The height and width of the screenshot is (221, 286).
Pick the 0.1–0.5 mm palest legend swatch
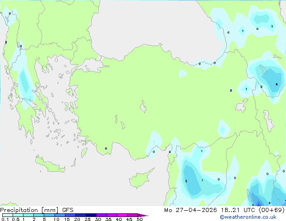pos(8,215)
